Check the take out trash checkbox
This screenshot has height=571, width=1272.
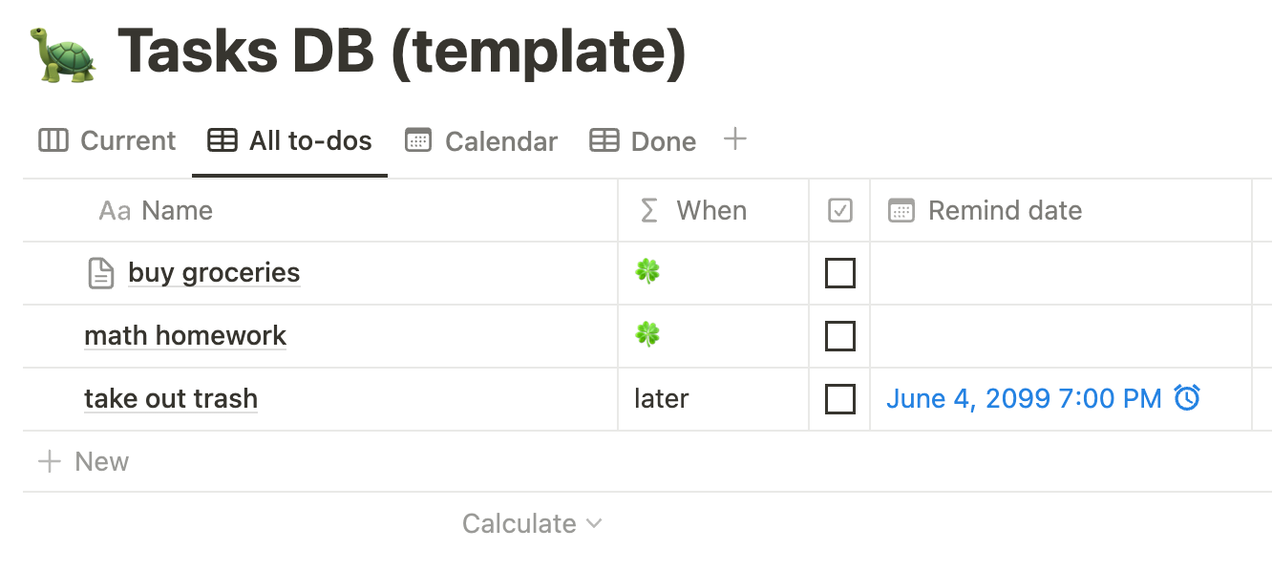[838, 399]
